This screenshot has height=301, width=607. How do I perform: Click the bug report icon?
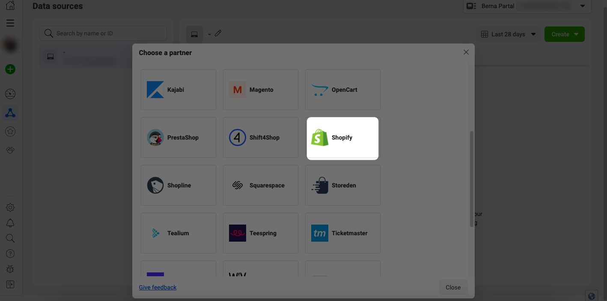[10, 269]
